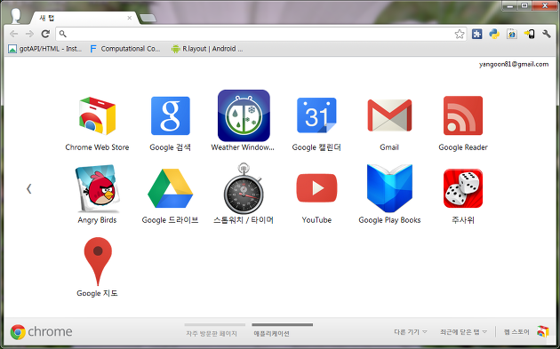Viewport: 560px width, 349px height.
Task: Launch the Google 검색 app
Action: pos(171,116)
